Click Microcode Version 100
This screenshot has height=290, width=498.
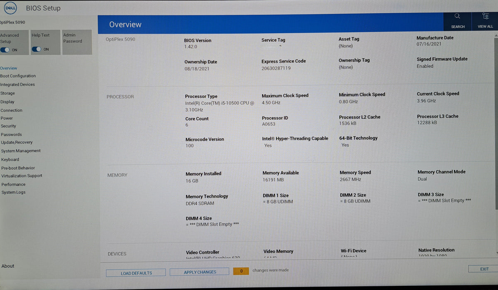point(189,146)
